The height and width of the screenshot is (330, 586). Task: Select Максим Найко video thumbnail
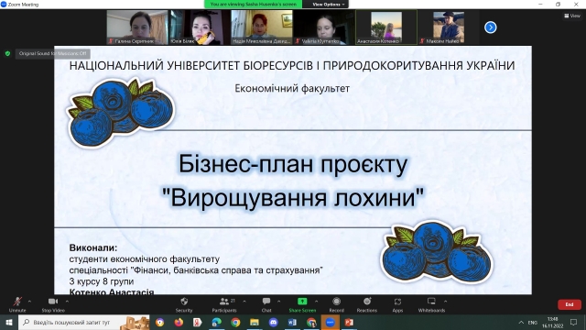coord(448,27)
